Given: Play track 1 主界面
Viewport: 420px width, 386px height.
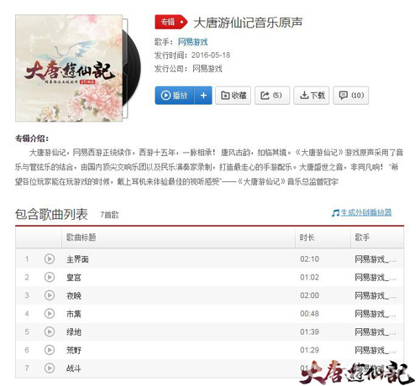Looking at the screenshot, I should click(50, 259).
